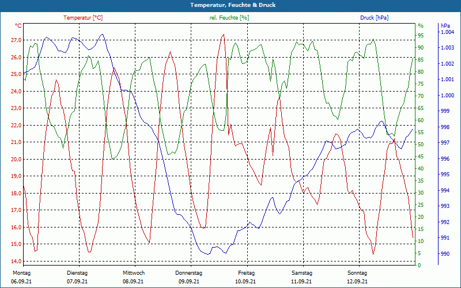Click the '18,0' temperature axis value
The image size is (461, 288).
16,194
